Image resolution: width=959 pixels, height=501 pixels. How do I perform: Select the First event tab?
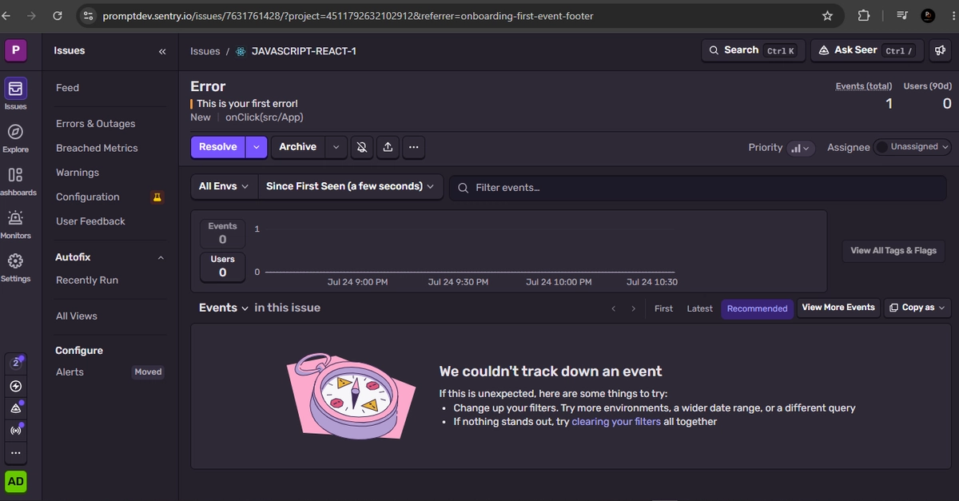pyautogui.click(x=663, y=308)
